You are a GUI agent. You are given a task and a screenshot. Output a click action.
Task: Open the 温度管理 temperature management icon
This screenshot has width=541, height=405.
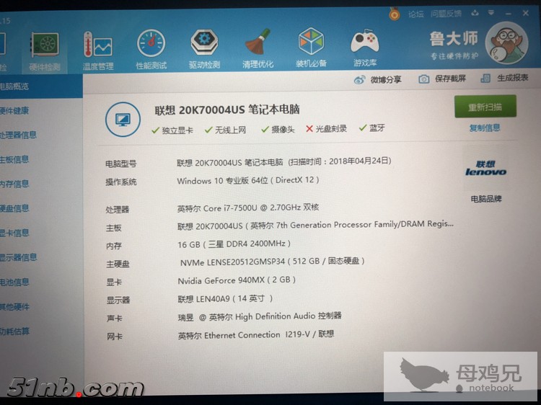[x=98, y=51]
